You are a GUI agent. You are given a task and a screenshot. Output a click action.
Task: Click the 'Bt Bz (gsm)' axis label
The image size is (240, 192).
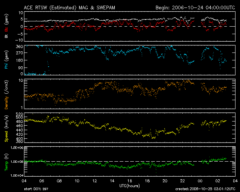[6, 26]
